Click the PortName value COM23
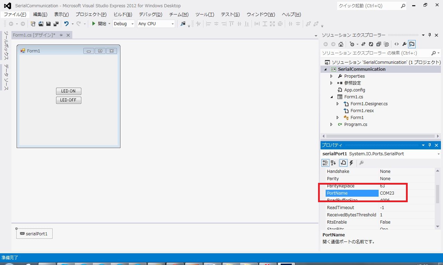 coord(387,193)
